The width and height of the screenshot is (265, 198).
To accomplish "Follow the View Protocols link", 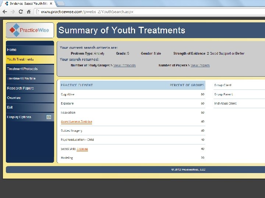I will pos(124,65).
